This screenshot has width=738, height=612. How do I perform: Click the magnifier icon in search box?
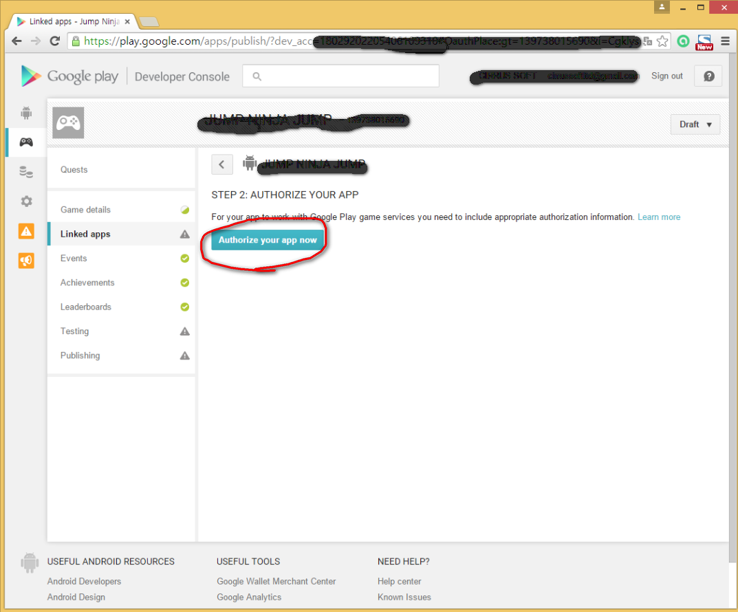[257, 76]
